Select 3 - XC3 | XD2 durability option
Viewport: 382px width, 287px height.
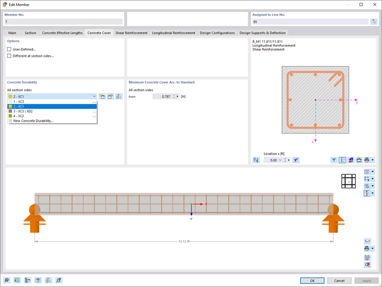52,111
